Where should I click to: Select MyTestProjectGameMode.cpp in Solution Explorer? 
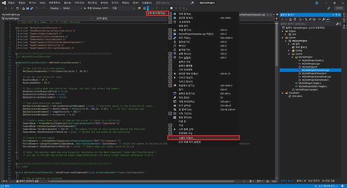point(316,77)
